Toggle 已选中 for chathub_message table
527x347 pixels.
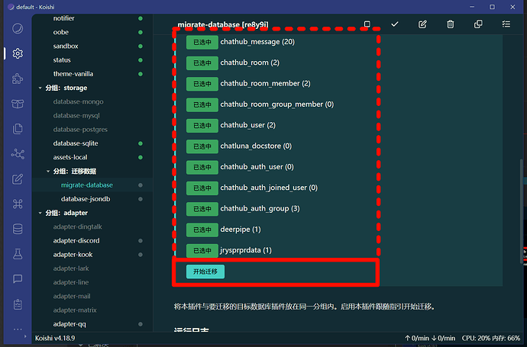click(x=202, y=42)
